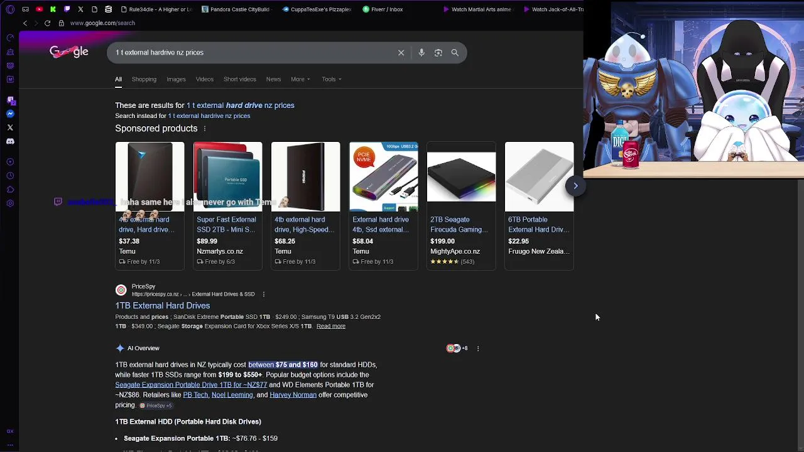
Task: Clear the Google search box
Action: pos(401,53)
